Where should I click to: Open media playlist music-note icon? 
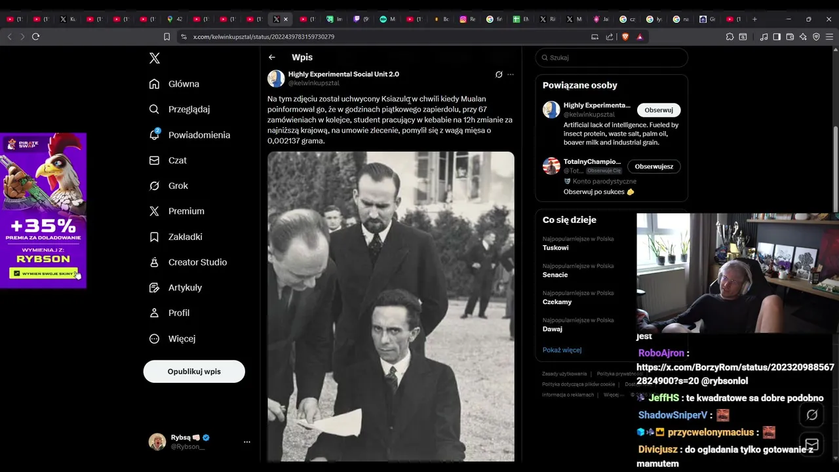(x=764, y=37)
